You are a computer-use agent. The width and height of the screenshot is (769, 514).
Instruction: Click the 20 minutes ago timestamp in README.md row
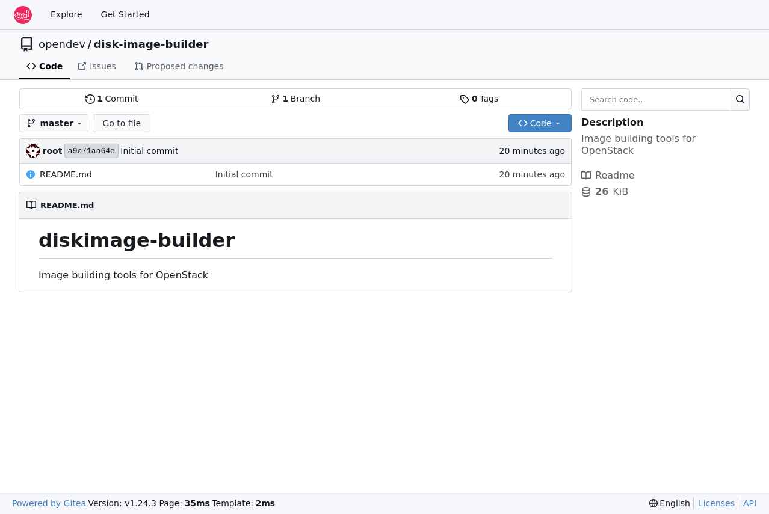coord(532,174)
